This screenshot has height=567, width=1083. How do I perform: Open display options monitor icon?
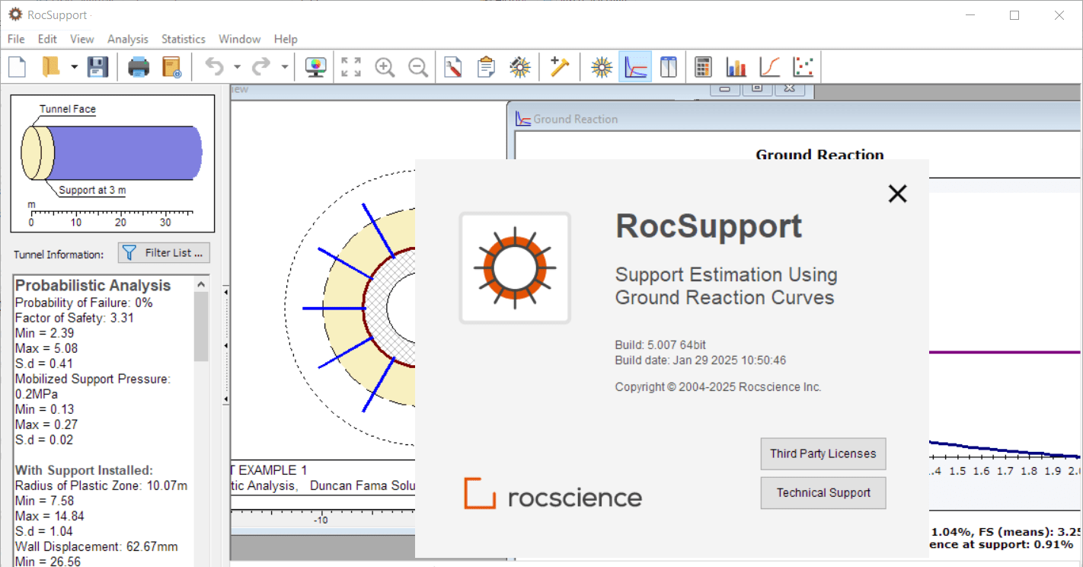tap(315, 67)
